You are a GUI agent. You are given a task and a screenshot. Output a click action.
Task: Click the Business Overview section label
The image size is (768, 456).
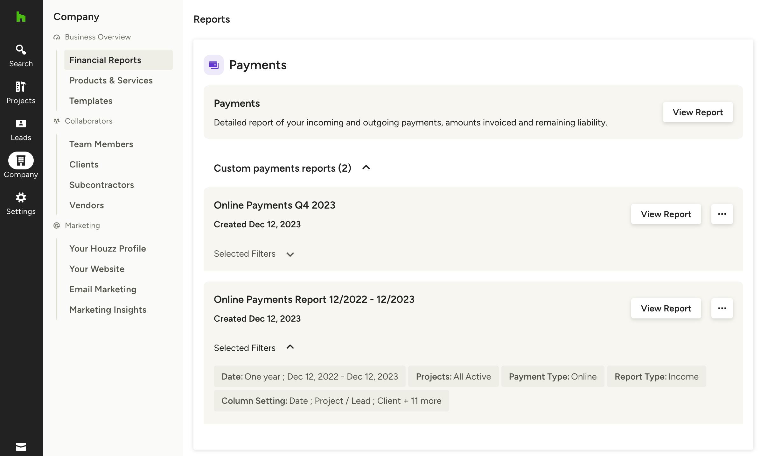[x=98, y=37]
